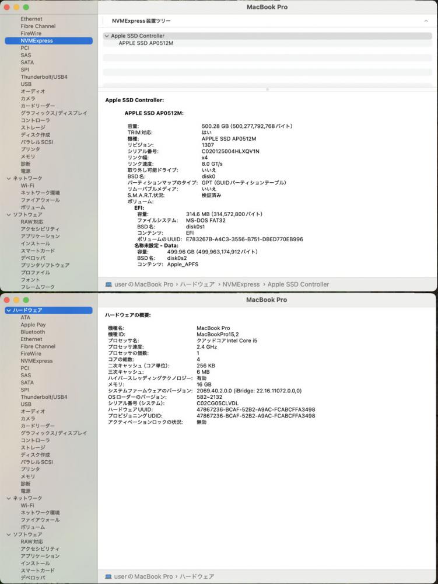Open プリンタソフトウェア in top window sidebar

[45, 265]
